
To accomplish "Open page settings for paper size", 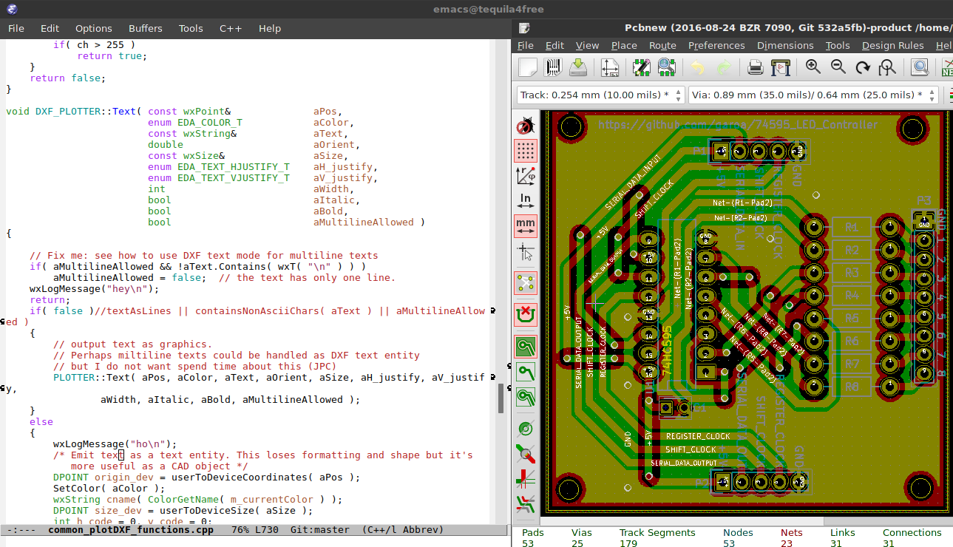I will [610, 68].
